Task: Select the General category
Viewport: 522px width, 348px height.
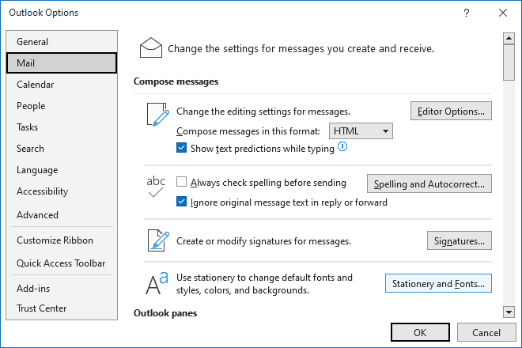Action: (x=62, y=42)
